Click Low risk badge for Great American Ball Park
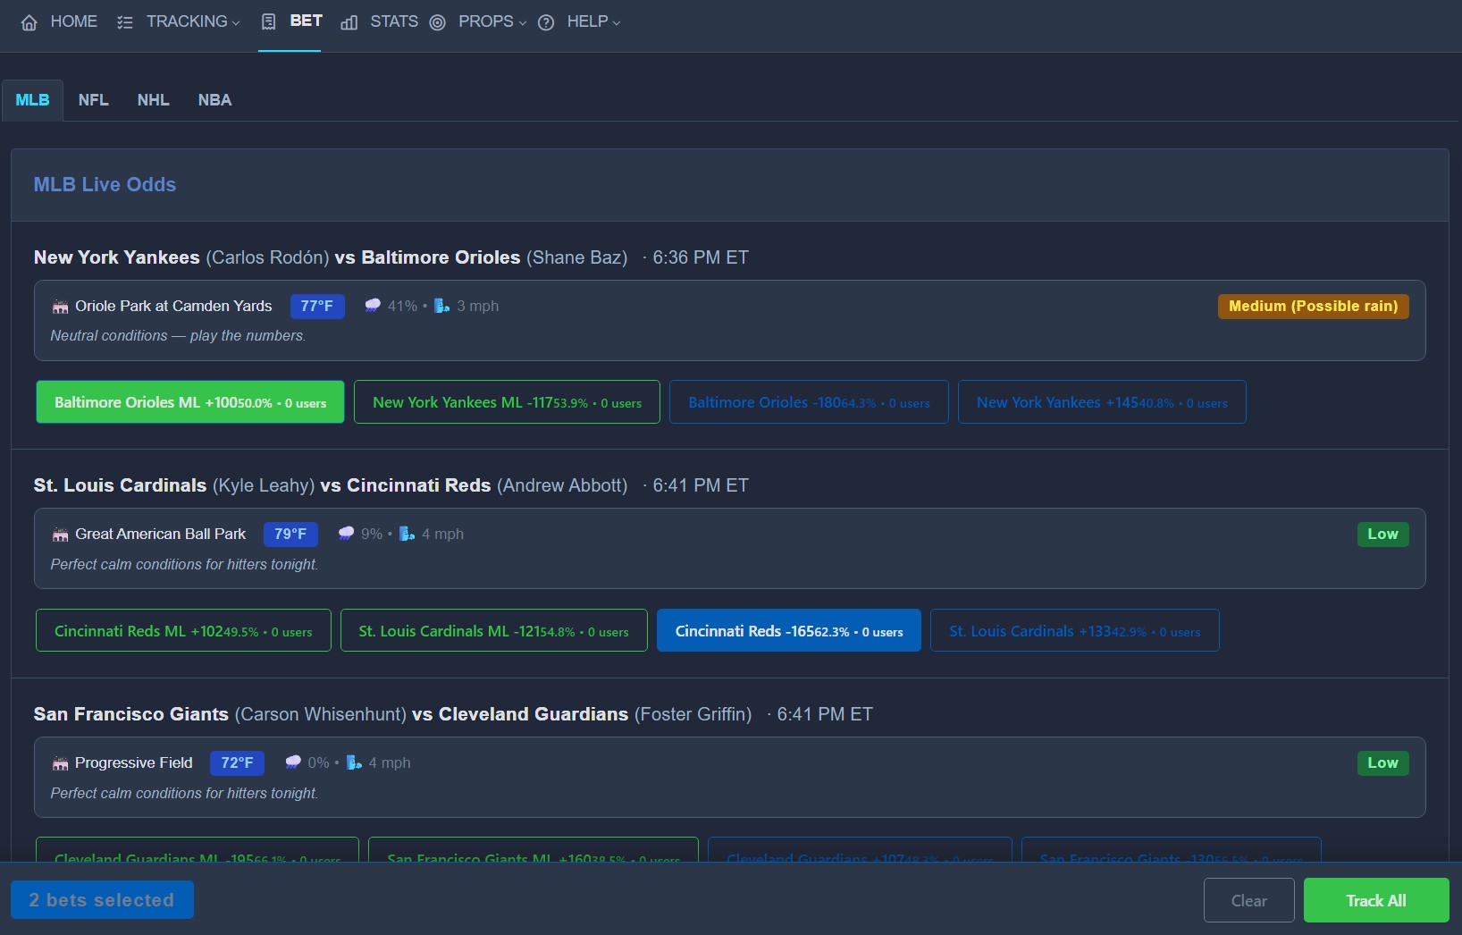Image resolution: width=1462 pixels, height=935 pixels. 1382,535
